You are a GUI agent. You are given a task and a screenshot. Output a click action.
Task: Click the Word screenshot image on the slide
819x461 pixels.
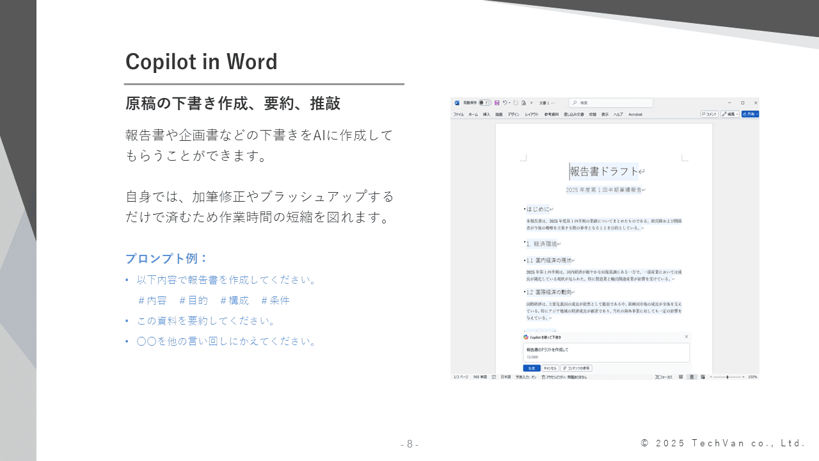[605, 239]
